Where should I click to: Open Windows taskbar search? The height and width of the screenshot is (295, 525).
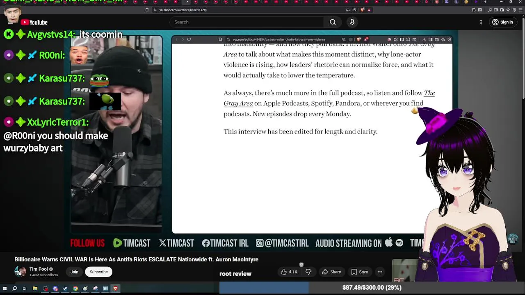tap(15, 288)
